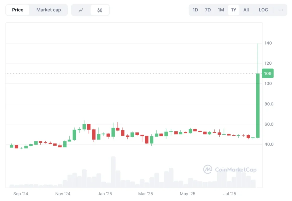Show All time price history
This screenshot has height=201, width=292.
coord(246,10)
